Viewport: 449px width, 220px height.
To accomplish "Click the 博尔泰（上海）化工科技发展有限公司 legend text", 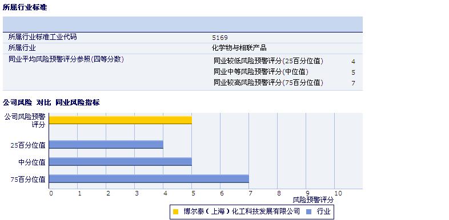I will (242, 211).
